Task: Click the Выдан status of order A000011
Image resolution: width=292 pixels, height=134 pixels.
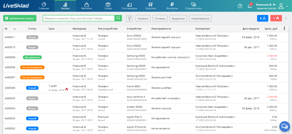Action: (x=32, y=37)
